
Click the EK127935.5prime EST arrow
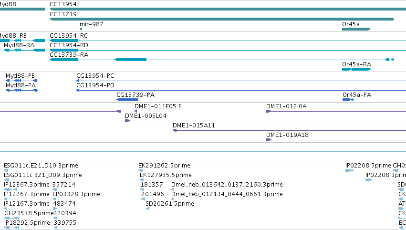142,180
